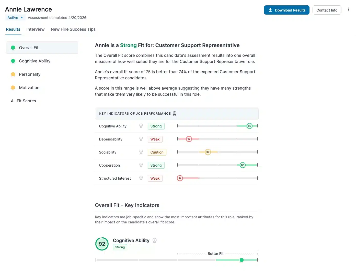
Task: Click the award icon in Sociability row
Action: [x=141, y=152]
